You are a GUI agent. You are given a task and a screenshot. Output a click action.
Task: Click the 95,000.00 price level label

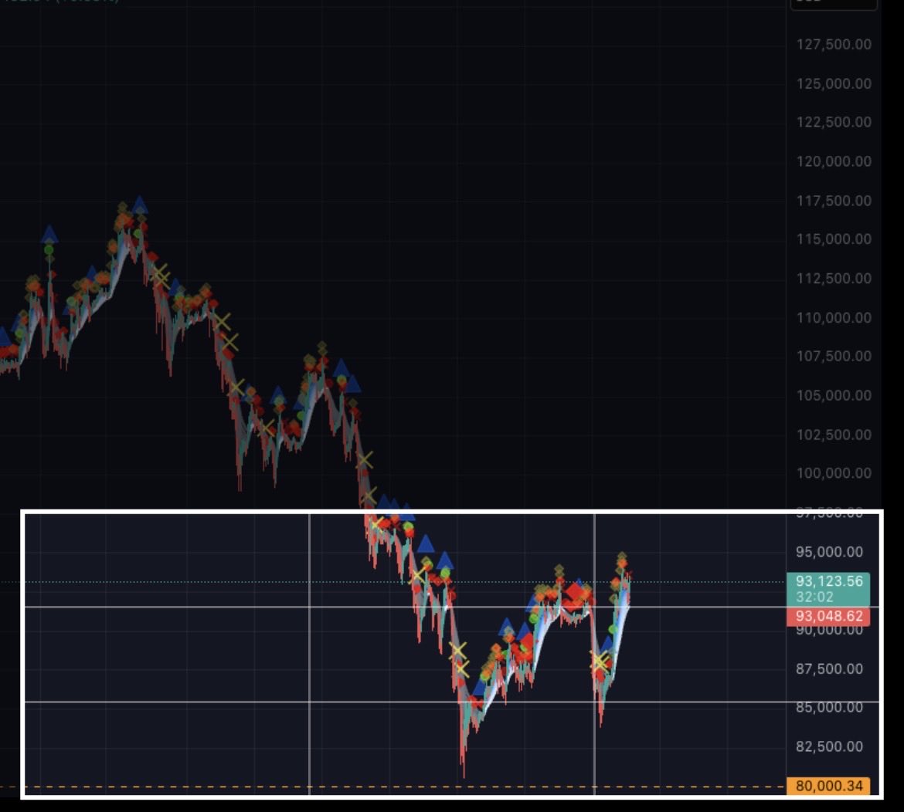[829, 552]
